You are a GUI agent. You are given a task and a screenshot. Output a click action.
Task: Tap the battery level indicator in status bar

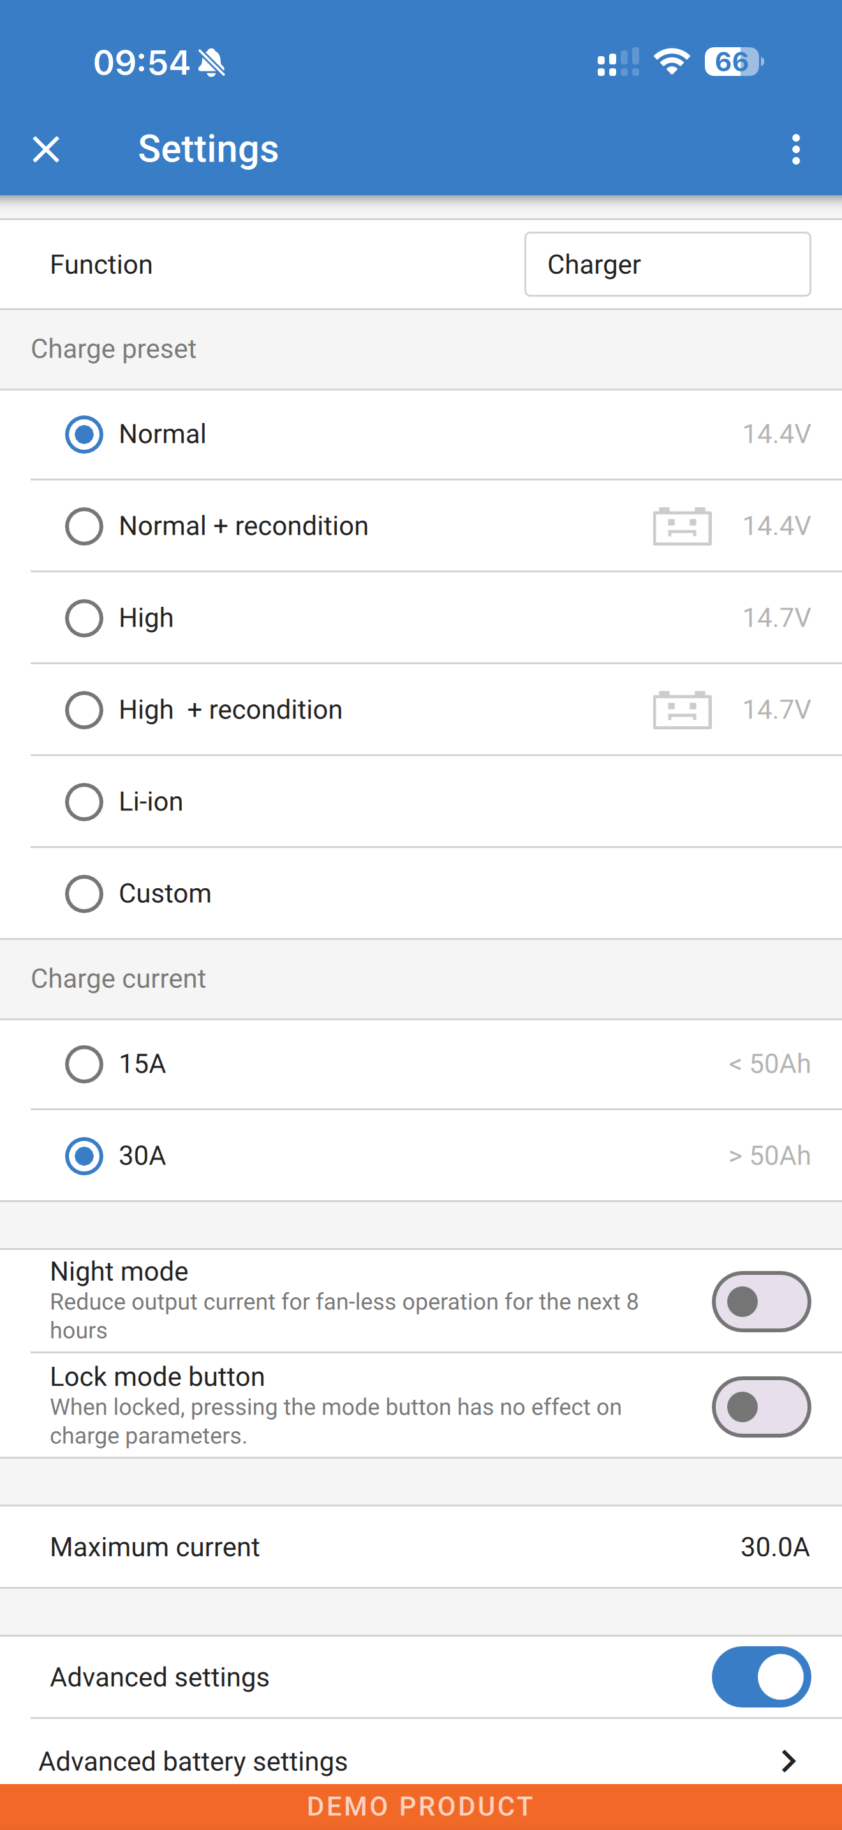(734, 62)
